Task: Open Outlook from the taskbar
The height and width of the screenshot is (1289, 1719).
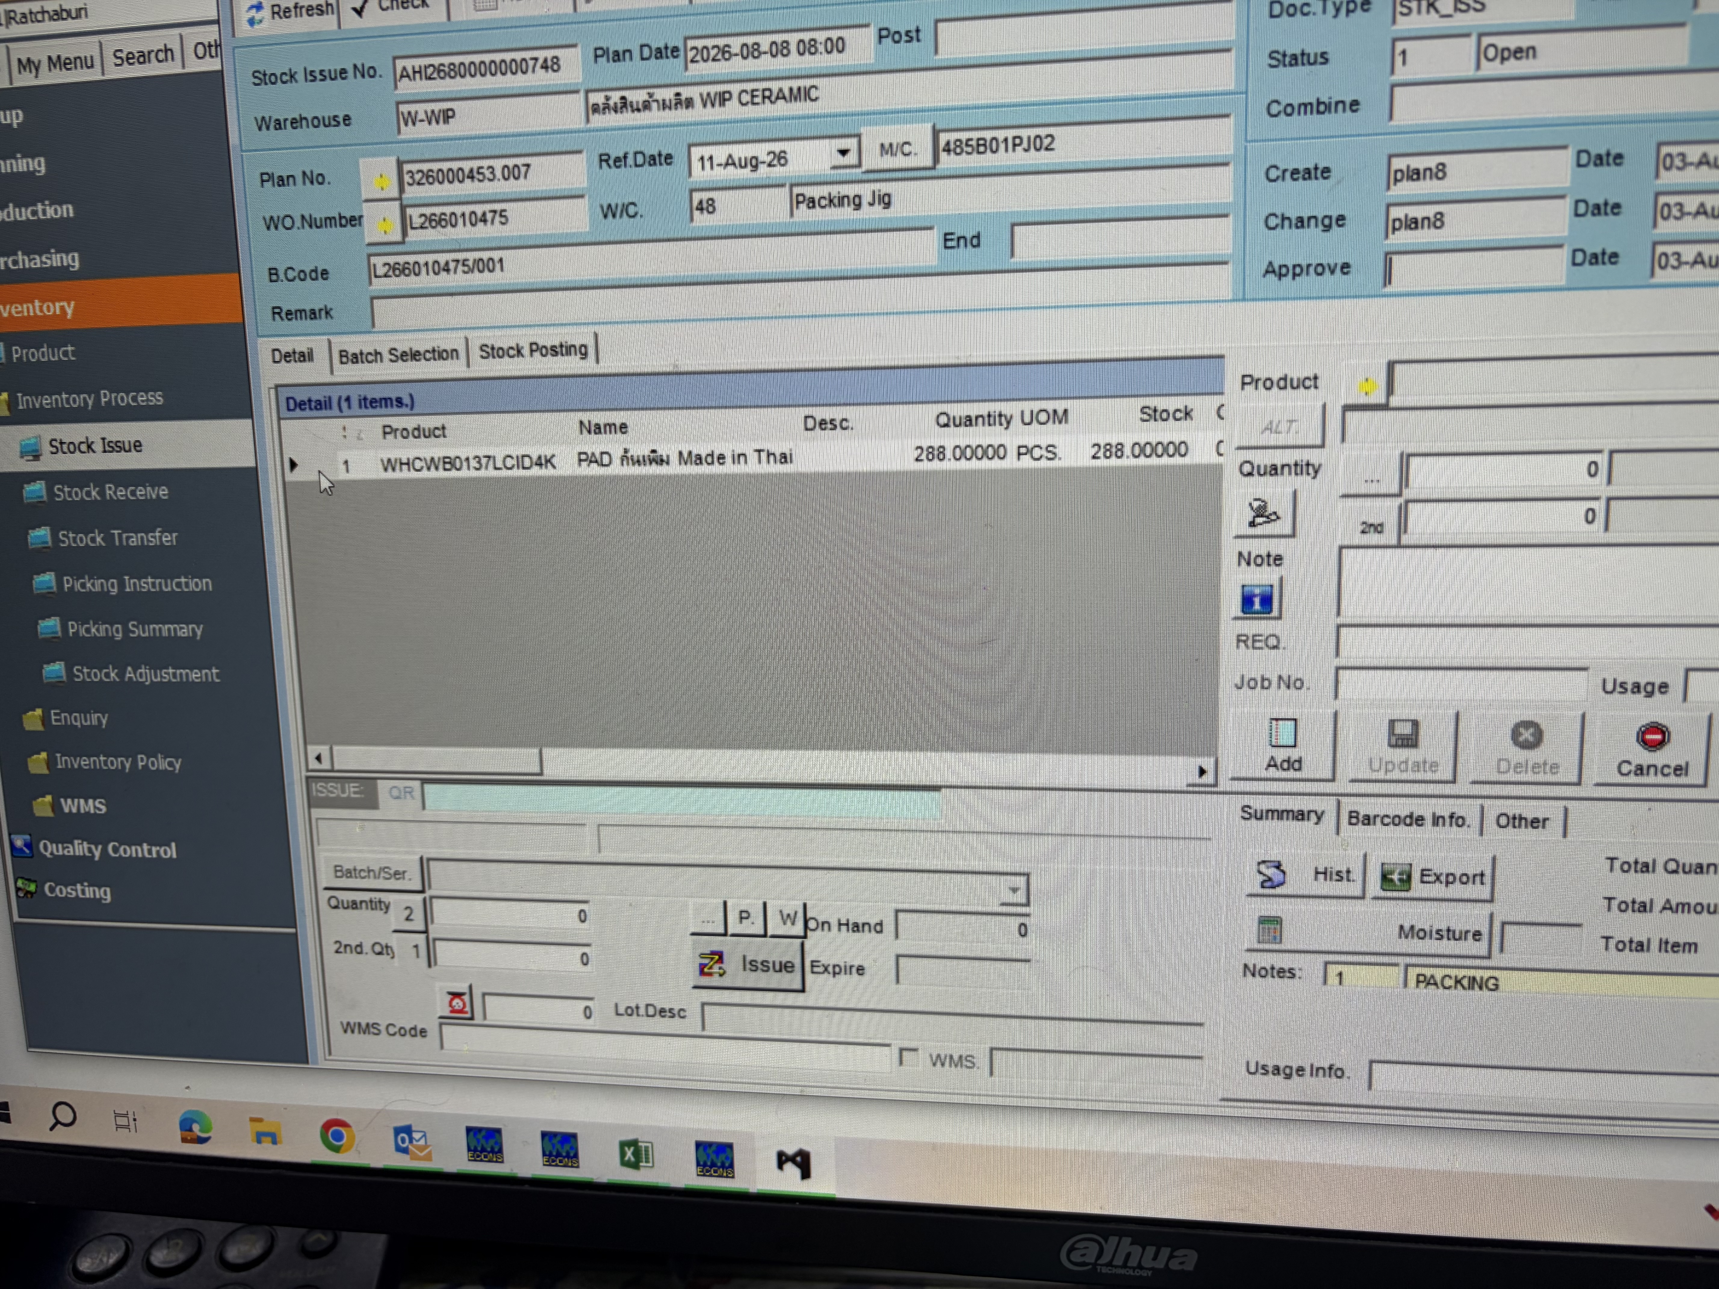Action: (412, 1143)
